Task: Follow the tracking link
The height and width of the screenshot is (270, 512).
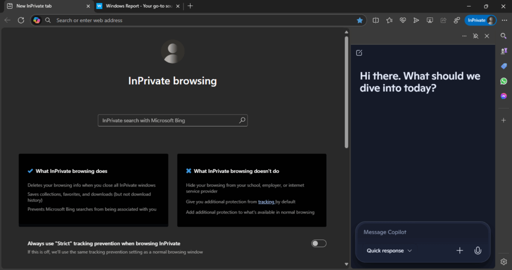Action: [266, 202]
